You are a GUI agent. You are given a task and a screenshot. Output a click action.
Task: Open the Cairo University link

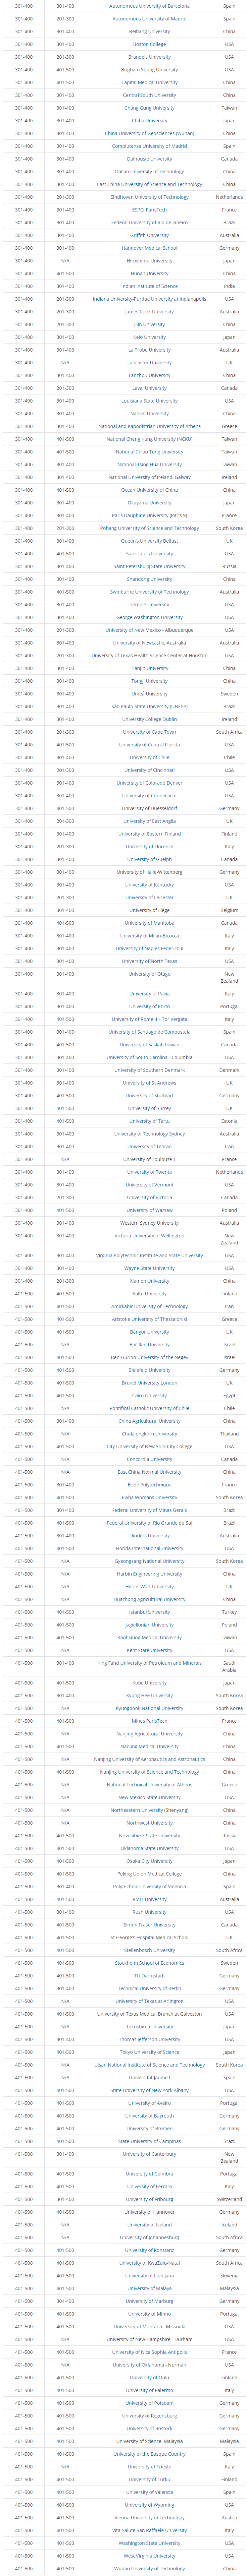point(149,1395)
